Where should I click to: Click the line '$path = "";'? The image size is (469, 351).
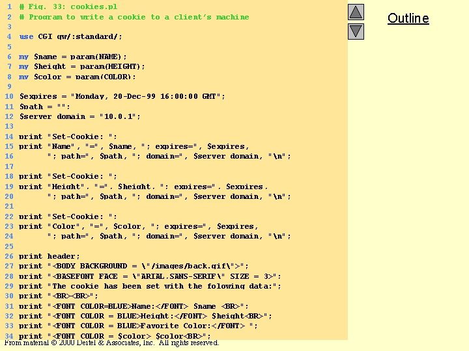coord(44,107)
